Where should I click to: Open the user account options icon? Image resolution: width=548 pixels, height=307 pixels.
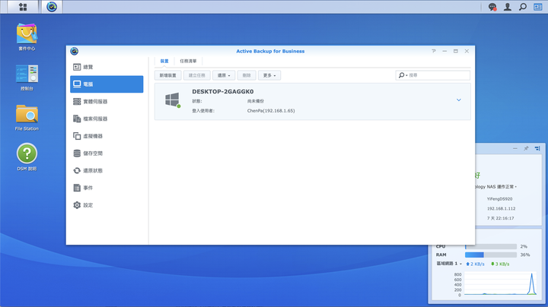click(x=508, y=7)
